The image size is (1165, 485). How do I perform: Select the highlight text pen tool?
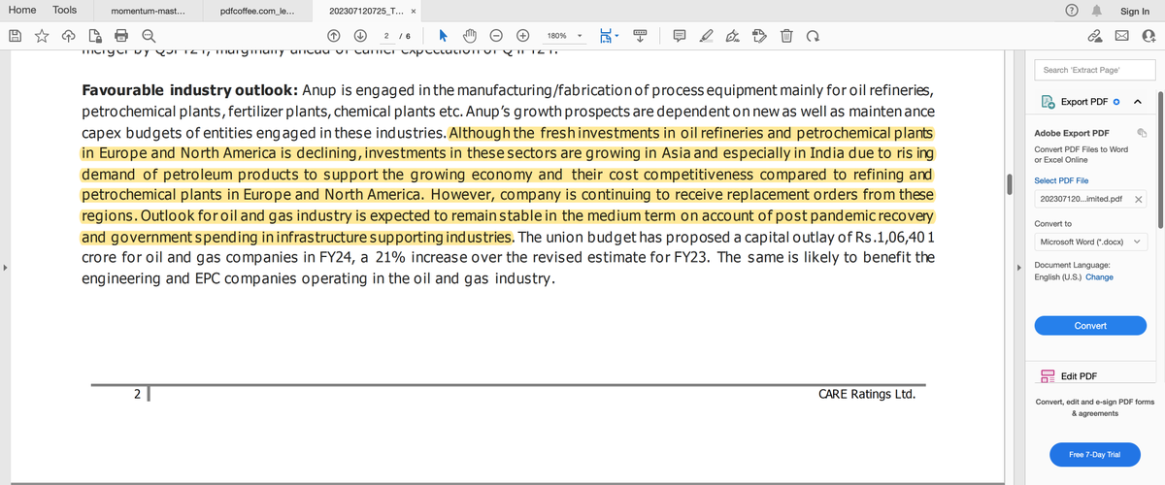(x=705, y=36)
